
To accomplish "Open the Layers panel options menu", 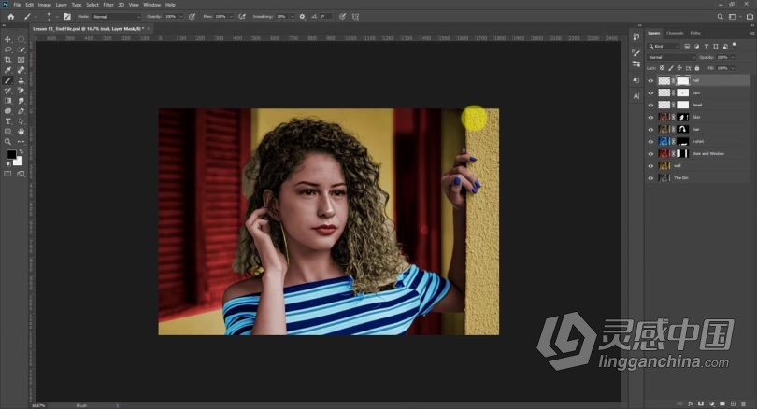I will pyautogui.click(x=752, y=33).
